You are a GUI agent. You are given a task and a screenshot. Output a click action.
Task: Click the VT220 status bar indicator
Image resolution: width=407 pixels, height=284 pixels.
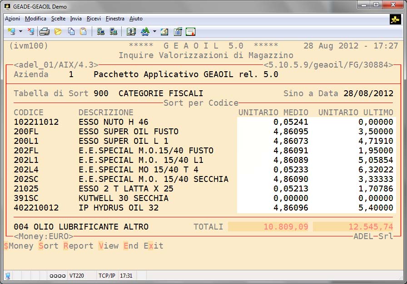click(76, 275)
